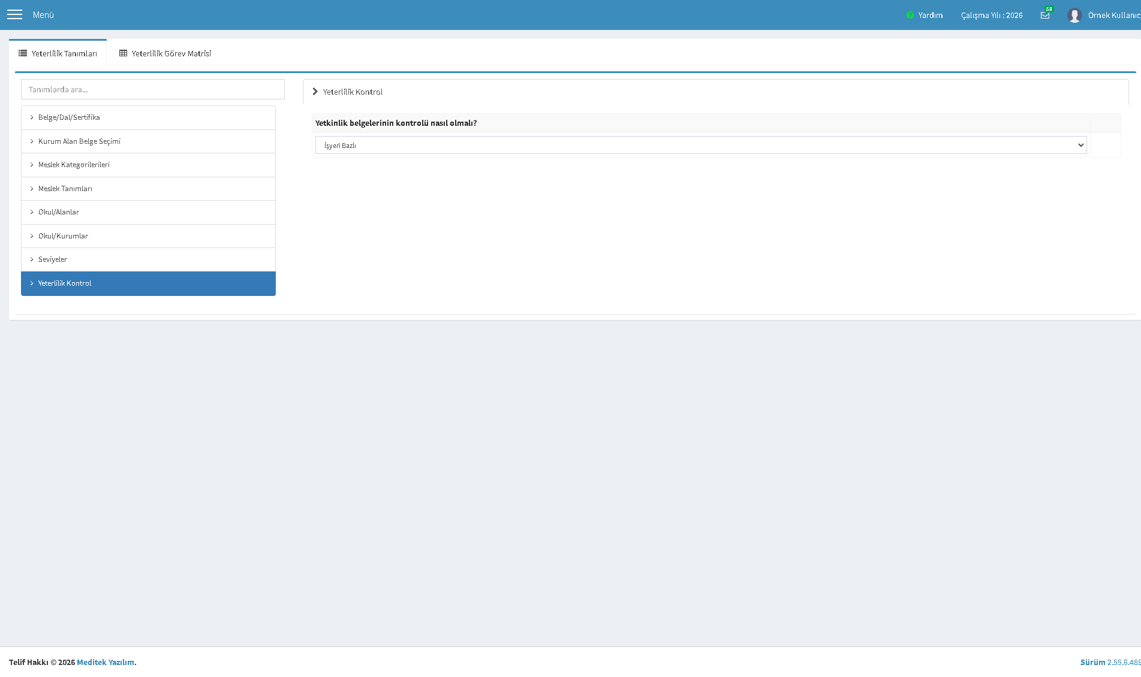Click the list icon on Yeterlilik Tanımları tab

[23, 53]
